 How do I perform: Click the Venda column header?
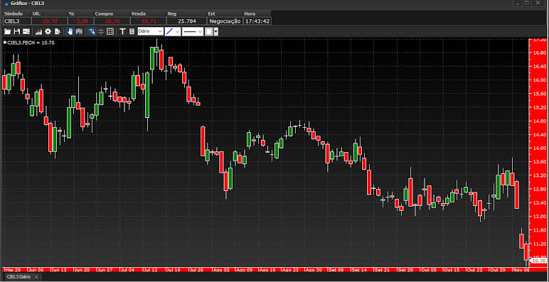(x=138, y=13)
